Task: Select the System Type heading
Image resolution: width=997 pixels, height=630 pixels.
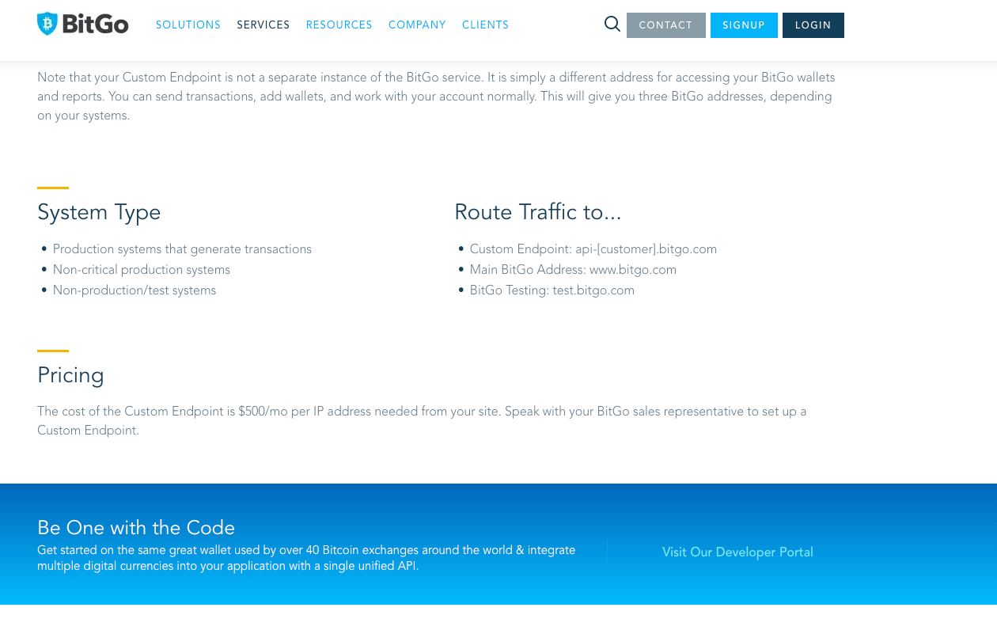Action: [99, 212]
